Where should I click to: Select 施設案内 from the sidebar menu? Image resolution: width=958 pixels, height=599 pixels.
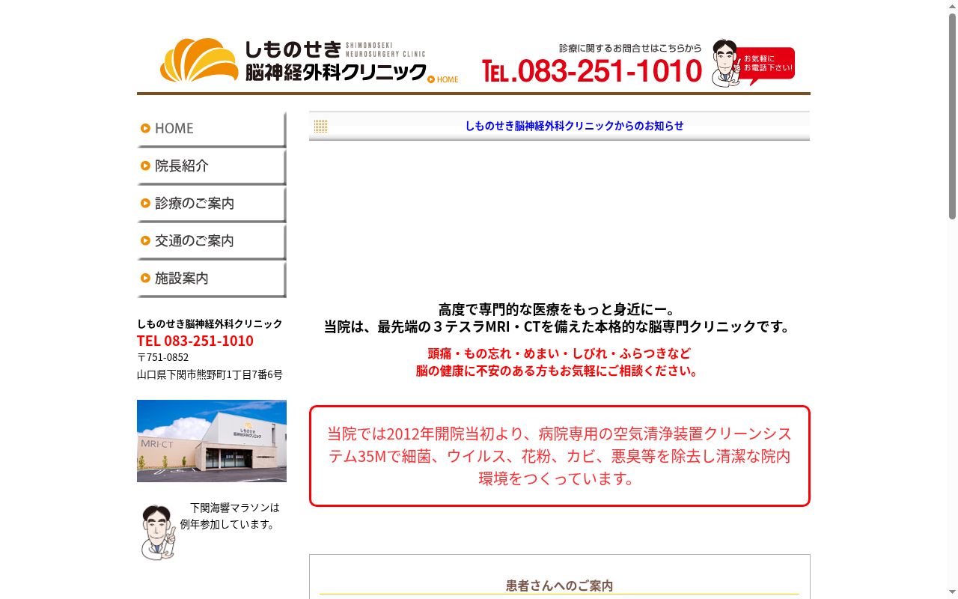click(211, 279)
